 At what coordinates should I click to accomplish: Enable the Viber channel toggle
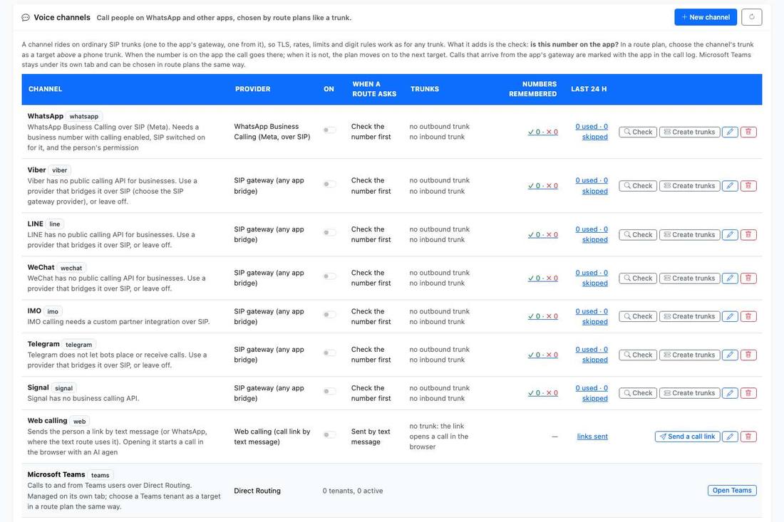[x=329, y=184]
